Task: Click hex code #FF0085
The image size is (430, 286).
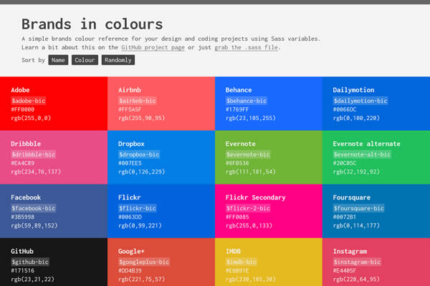Action: (237, 217)
